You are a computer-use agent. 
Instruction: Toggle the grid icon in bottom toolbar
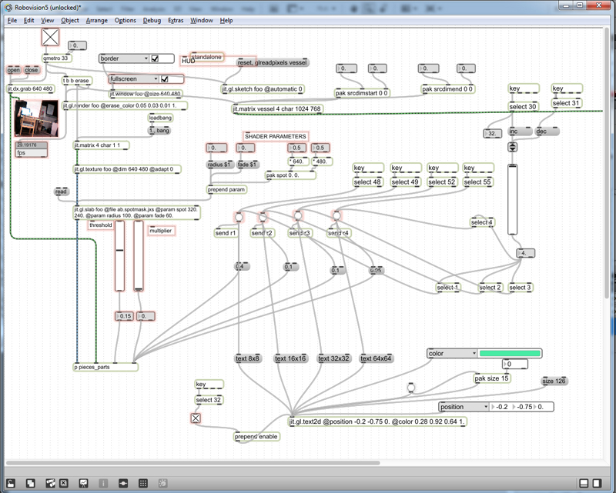pyautogui.click(x=143, y=482)
